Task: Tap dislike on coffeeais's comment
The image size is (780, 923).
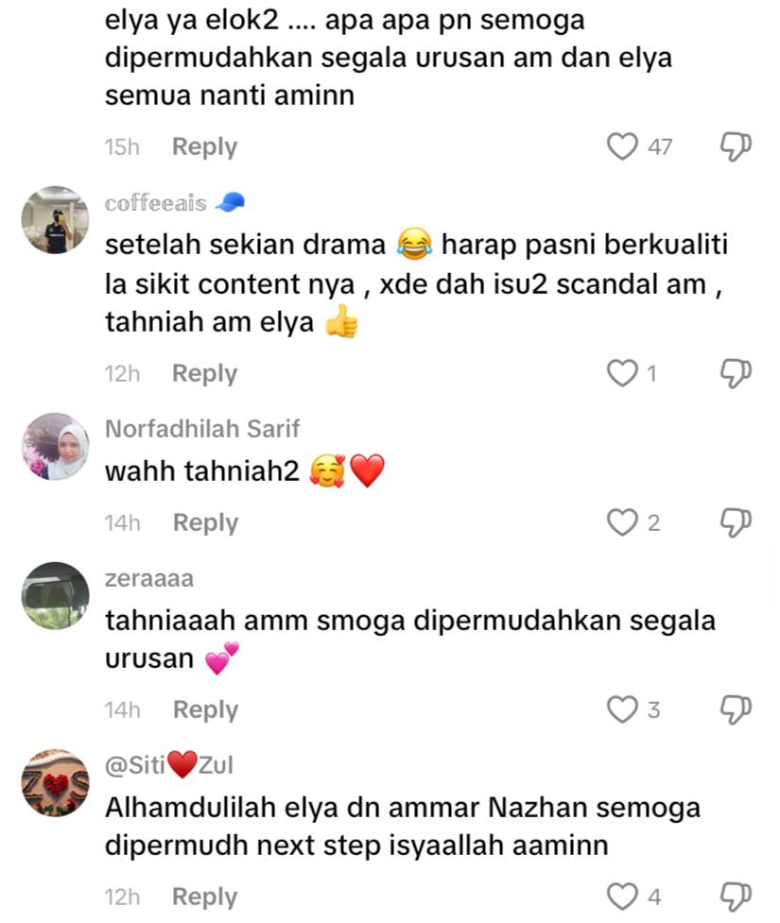Action: tap(736, 373)
